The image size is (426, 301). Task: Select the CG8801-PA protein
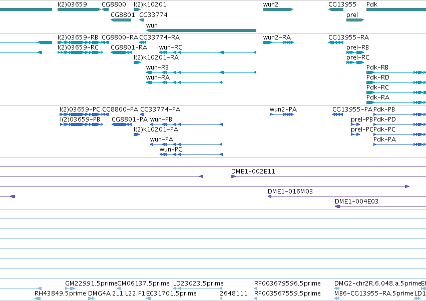tap(122, 124)
